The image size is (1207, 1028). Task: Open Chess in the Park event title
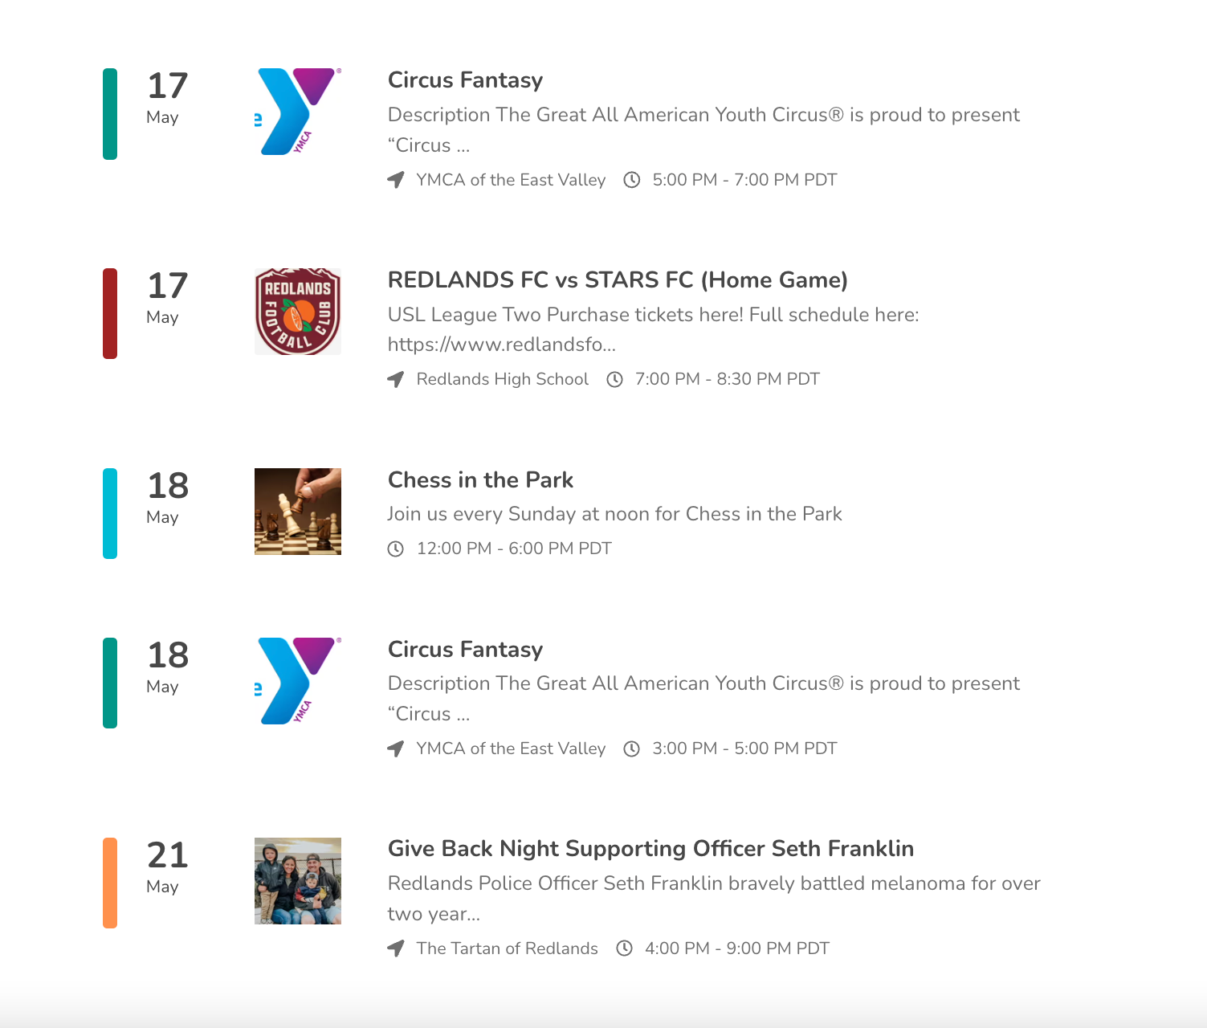480,480
